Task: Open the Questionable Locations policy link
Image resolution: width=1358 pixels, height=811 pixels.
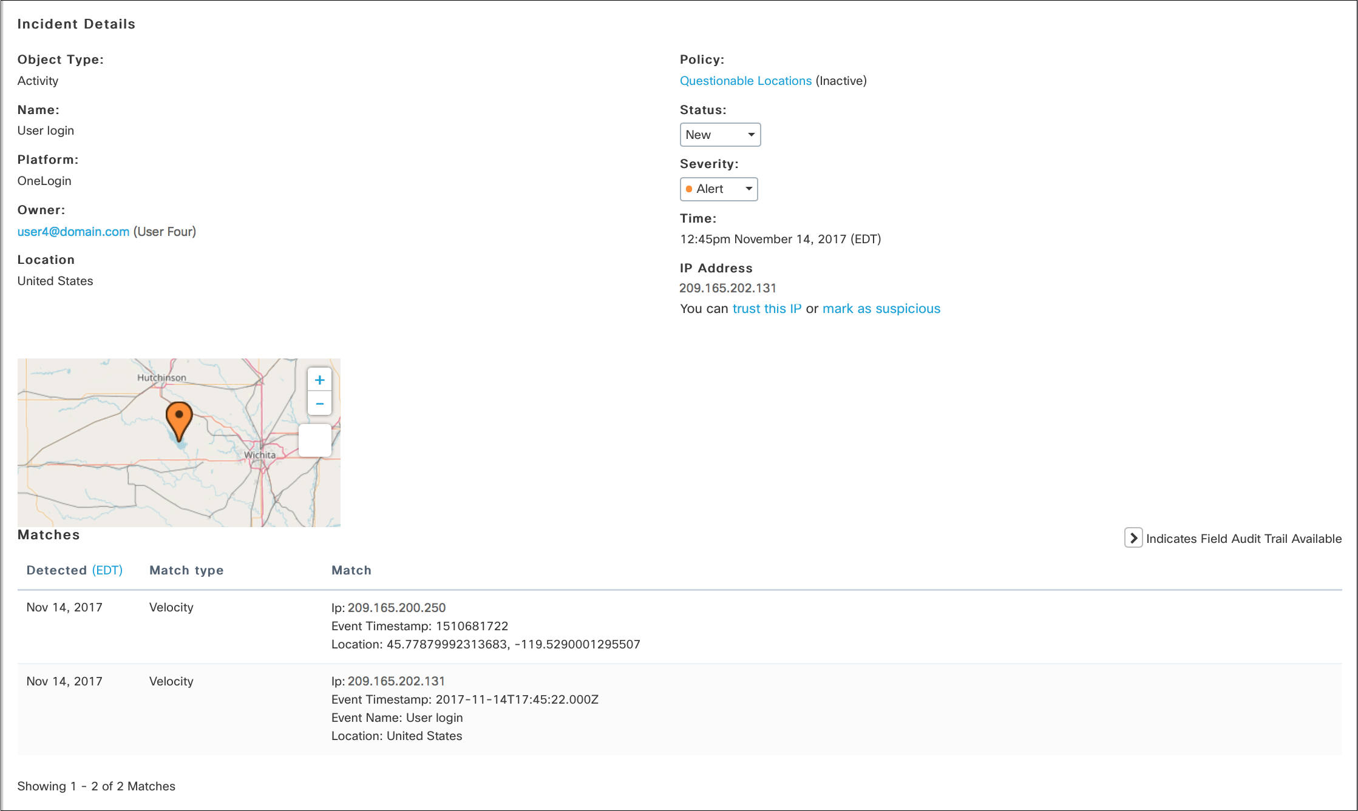Action: pos(745,81)
